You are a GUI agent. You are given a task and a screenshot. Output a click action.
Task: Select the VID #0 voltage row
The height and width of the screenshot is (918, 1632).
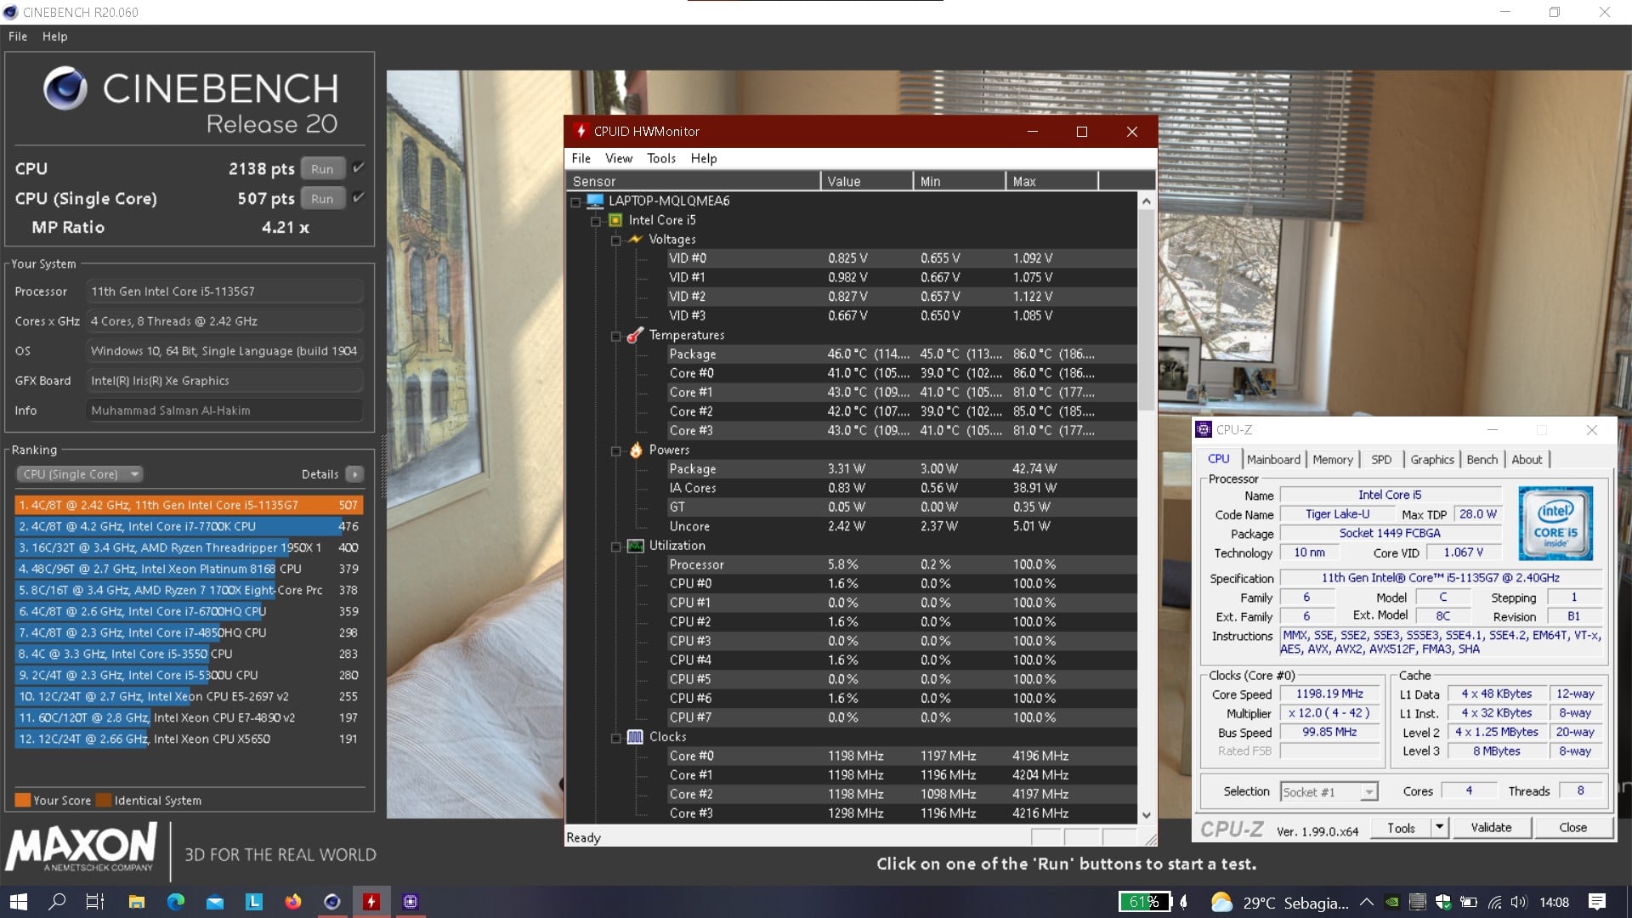[902, 258]
